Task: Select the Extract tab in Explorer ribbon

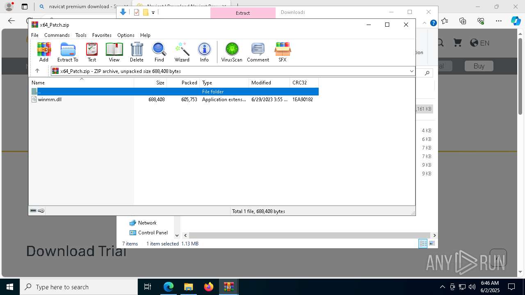Action: point(243,13)
